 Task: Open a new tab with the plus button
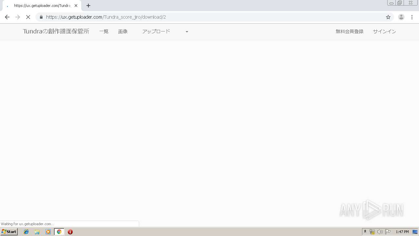[x=88, y=6]
